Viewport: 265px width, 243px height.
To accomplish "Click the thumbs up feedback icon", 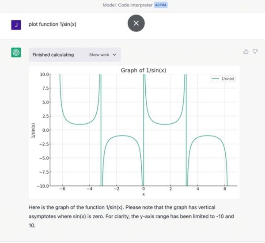I will (x=246, y=51).
